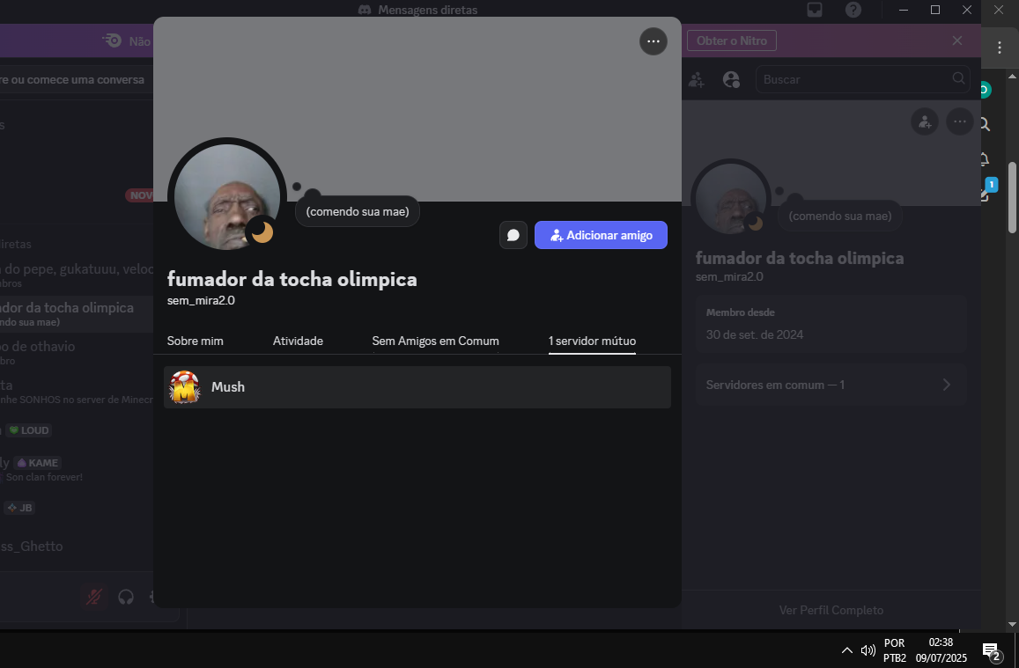
Task: Click the KAME server tag in DM list
Action: point(38,463)
